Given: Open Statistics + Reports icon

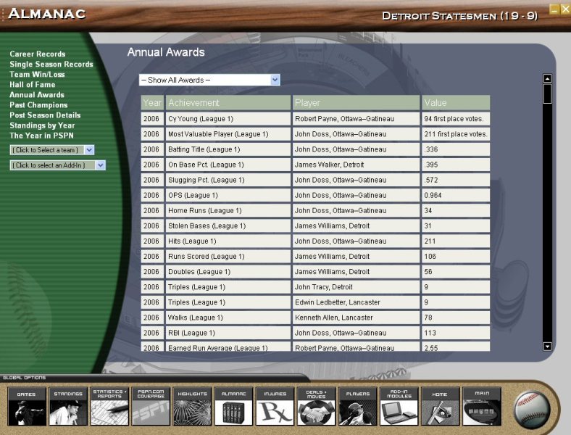Looking at the screenshot, I should pos(109,407).
